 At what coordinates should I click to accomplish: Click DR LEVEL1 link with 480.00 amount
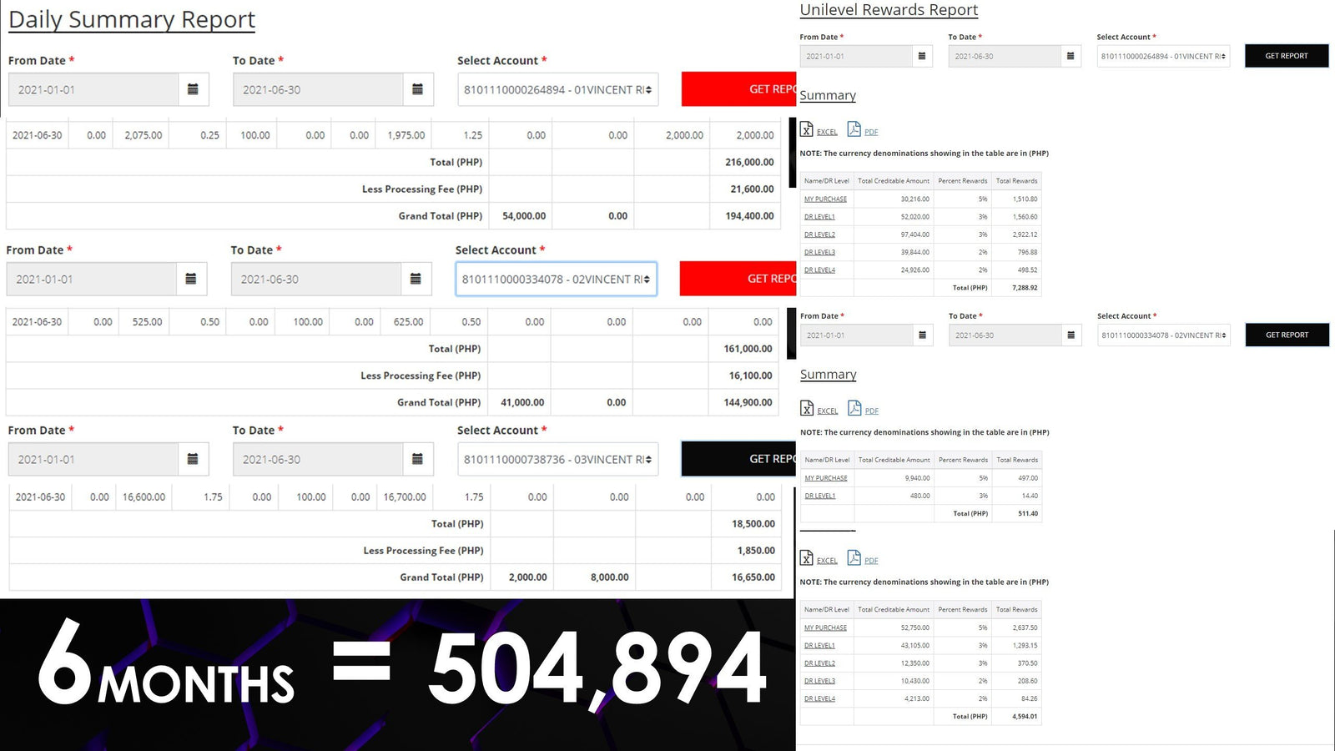click(x=819, y=496)
